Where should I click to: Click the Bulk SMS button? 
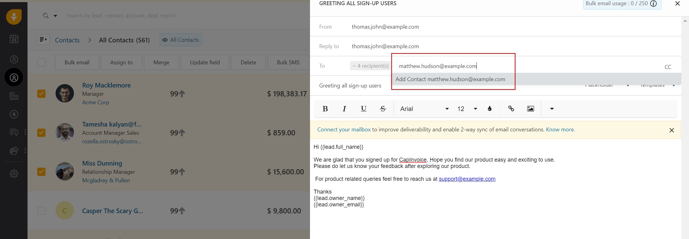[288, 62]
